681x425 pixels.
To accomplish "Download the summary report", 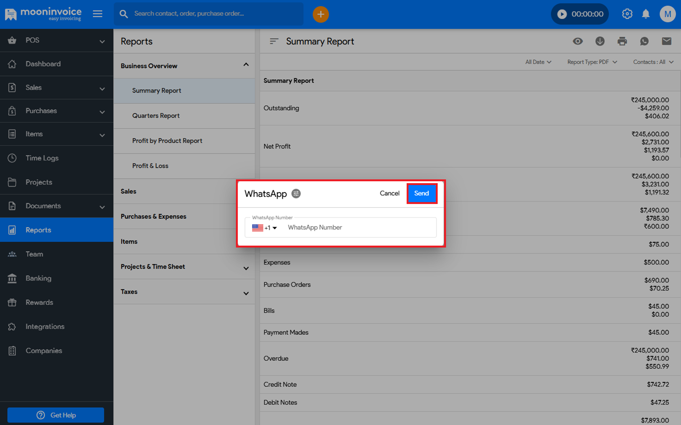I will tap(600, 42).
